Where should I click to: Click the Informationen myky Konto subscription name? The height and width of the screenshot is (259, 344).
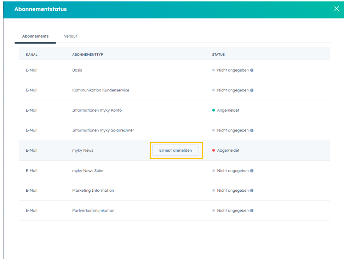[x=97, y=110]
